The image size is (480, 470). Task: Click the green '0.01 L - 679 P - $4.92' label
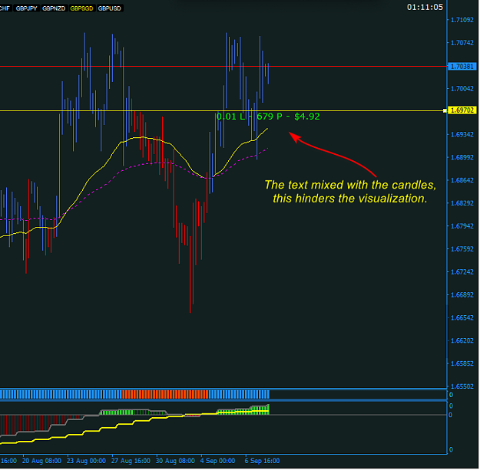click(268, 117)
